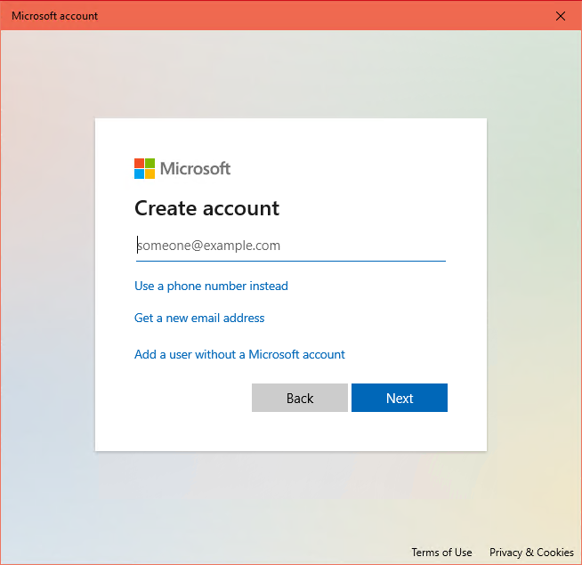Image resolution: width=582 pixels, height=565 pixels.
Task: Open the Terms of Use link
Action: [441, 553]
